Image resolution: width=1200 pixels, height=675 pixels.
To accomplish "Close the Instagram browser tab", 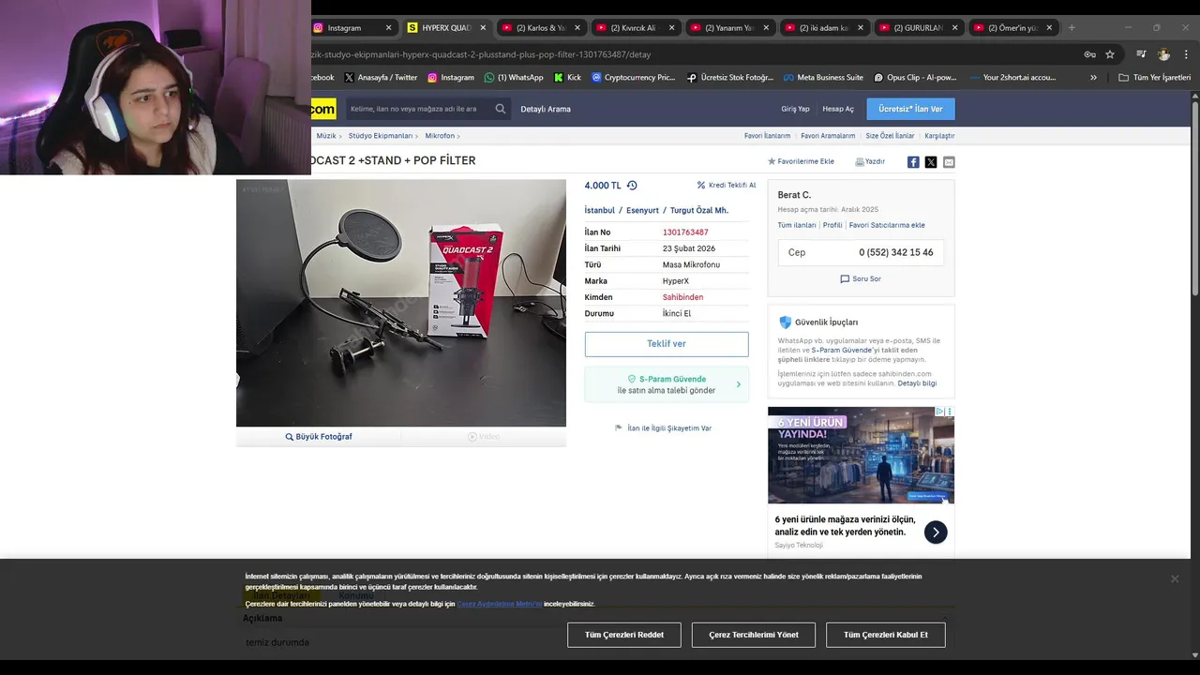I will point(388,28).
